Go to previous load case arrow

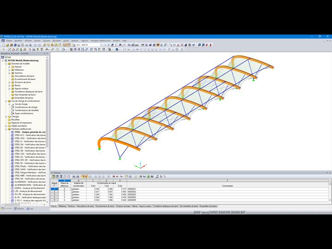coord(105,45)
